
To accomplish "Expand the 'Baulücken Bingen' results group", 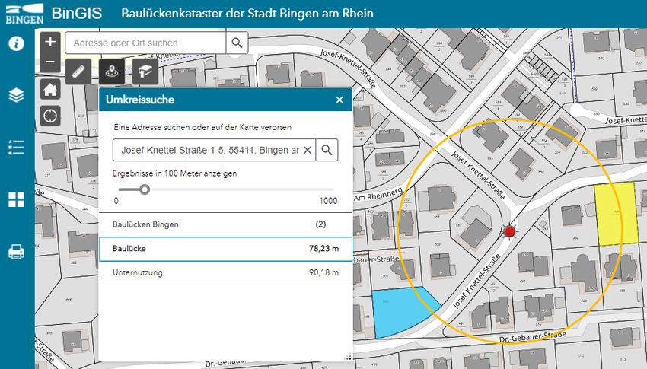I will (225, 225).
